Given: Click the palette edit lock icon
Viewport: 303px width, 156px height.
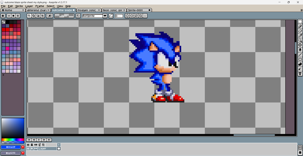Looking at the screenshot, I should tap(3, 16).
